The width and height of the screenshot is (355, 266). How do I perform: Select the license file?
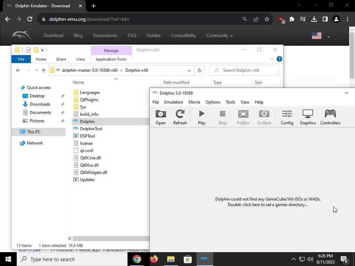[x=86, y=143]
